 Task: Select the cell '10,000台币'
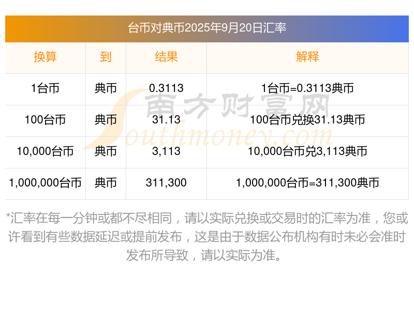(x=45, y=151)
